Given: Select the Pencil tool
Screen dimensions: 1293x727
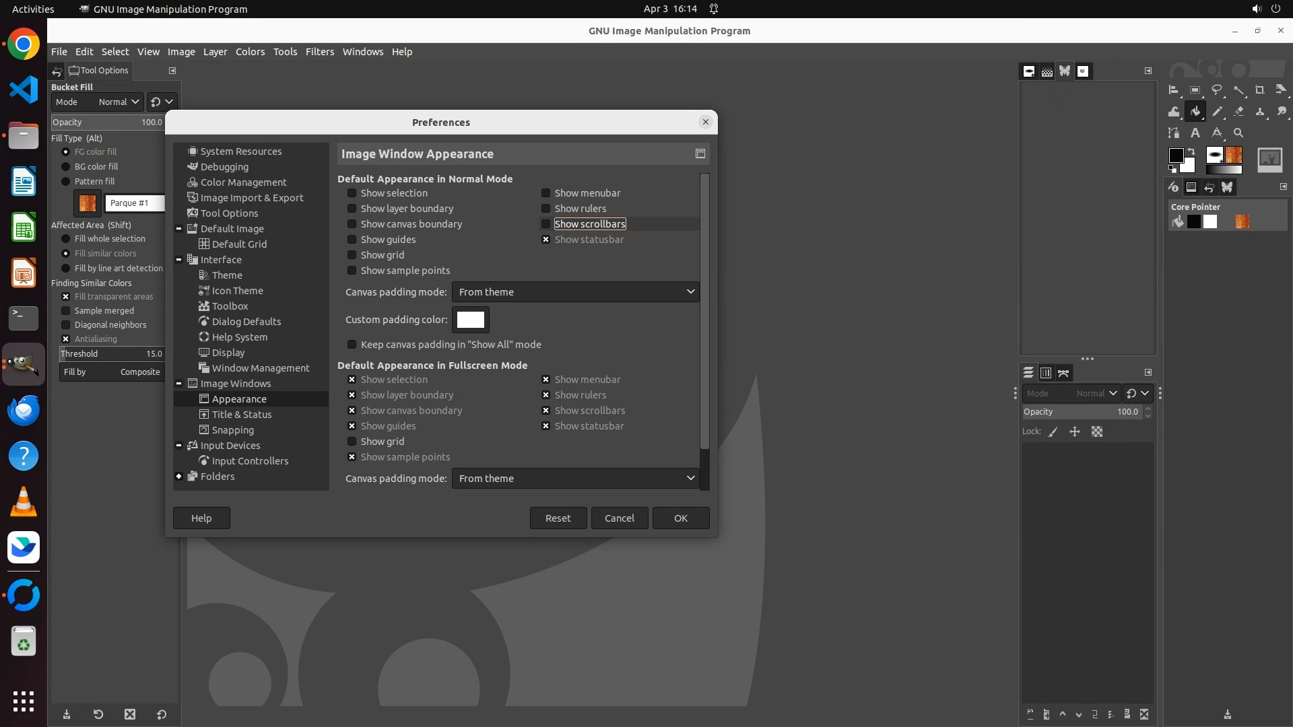Looking at the screenshot, I should 1217,112.
